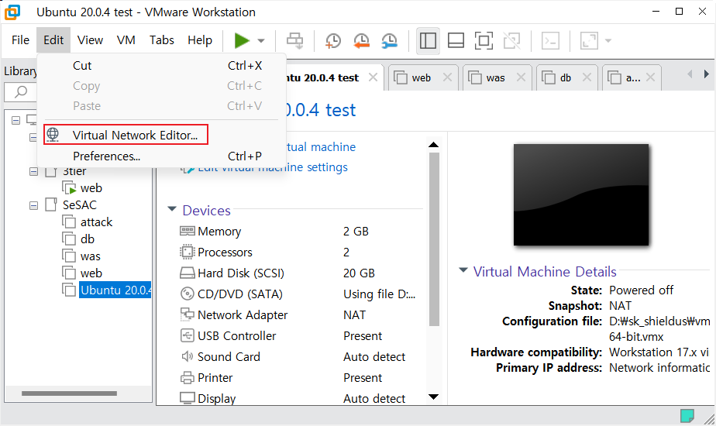Viewport: 716px width, 426px height.
Task: Open stretch display dropdown arrow
Action: [x=608, y=40]
